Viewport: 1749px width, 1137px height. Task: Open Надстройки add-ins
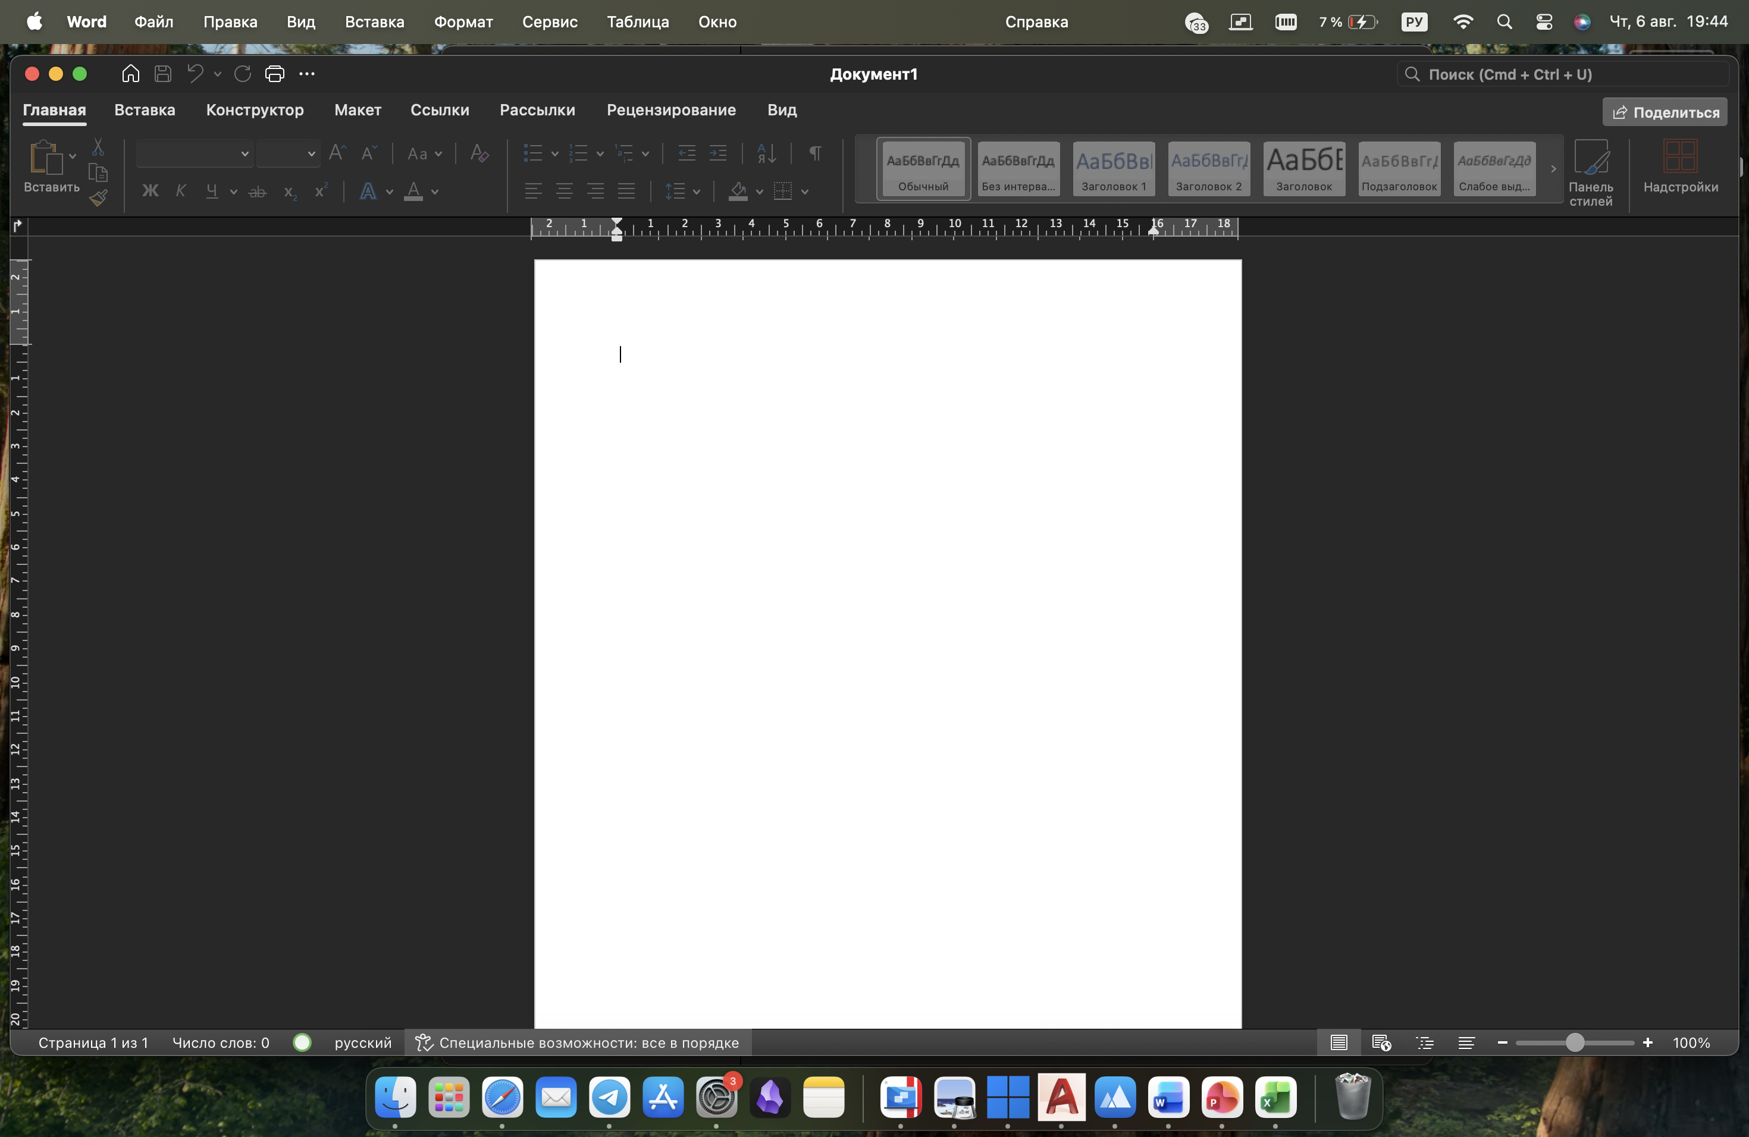(x=1681, y=167)
